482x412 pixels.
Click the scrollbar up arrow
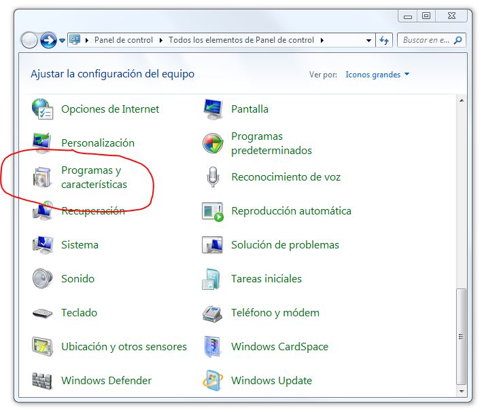point(462,100)
